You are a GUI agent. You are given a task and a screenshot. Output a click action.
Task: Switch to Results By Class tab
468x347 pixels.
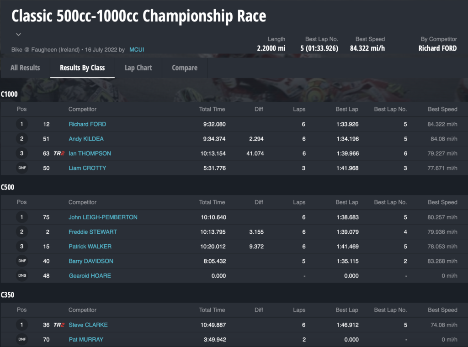tap(82, 68)
